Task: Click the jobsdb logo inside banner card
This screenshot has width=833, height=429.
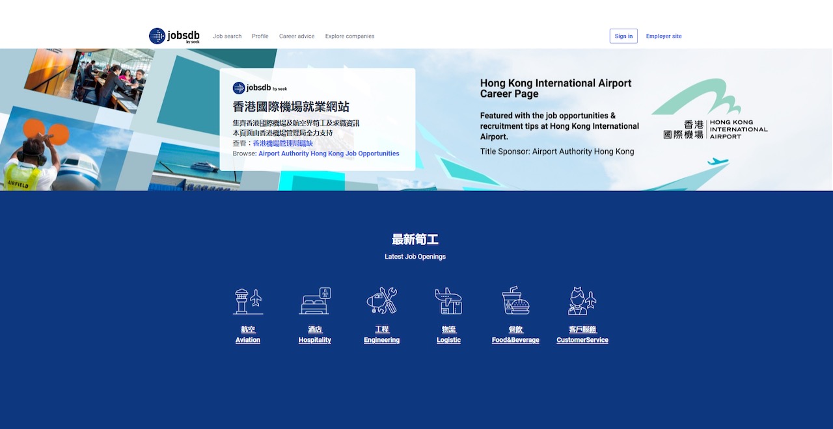Action: [260, 88]
